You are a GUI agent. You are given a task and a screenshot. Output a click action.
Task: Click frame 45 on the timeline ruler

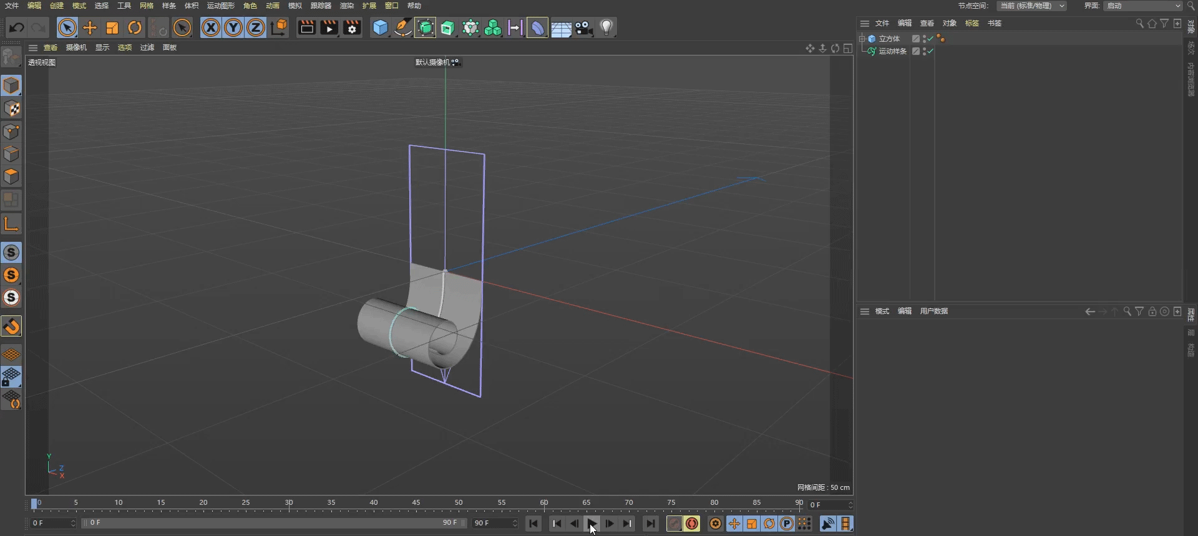[416, 502]
